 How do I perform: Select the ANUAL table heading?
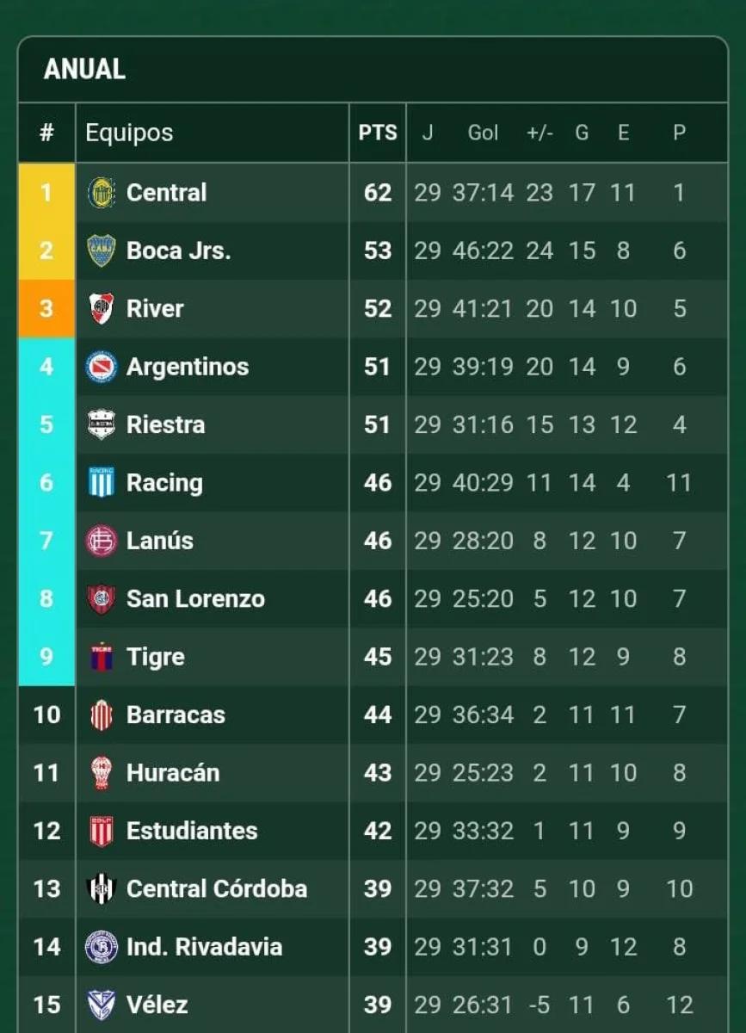point(84,69)
